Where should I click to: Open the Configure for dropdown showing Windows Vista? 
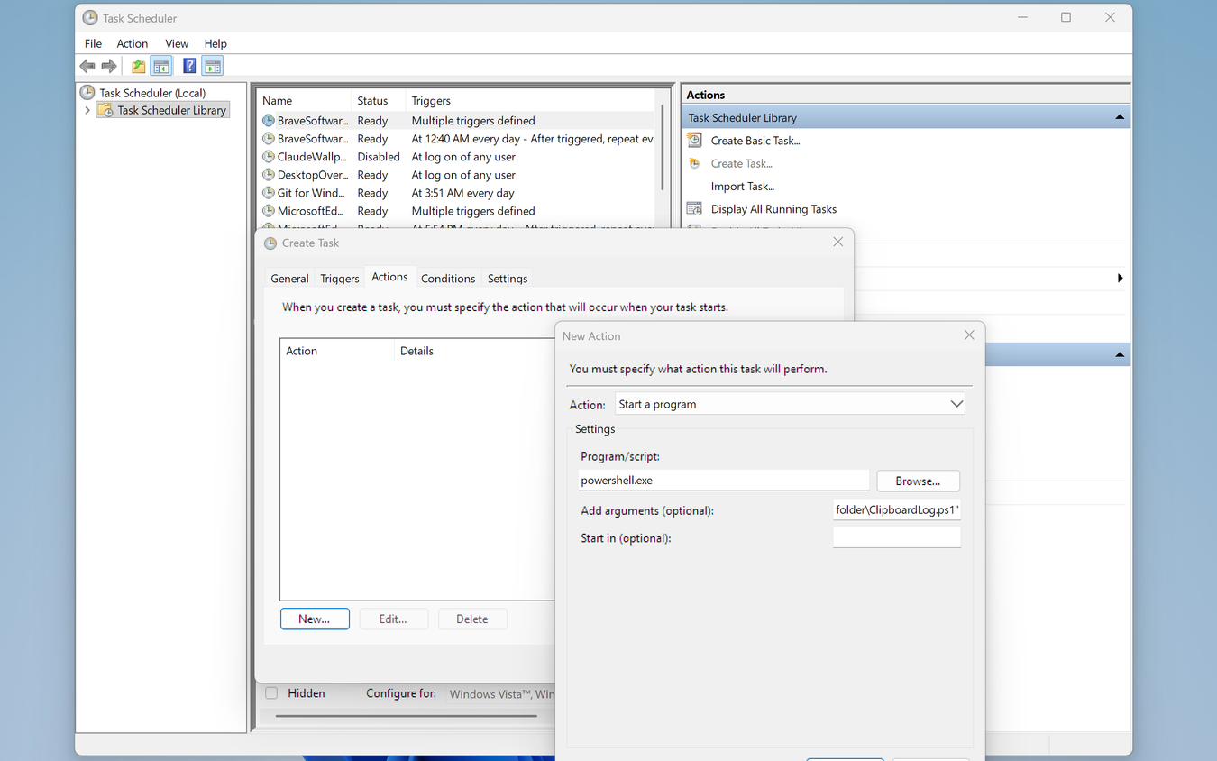[501, 694]
